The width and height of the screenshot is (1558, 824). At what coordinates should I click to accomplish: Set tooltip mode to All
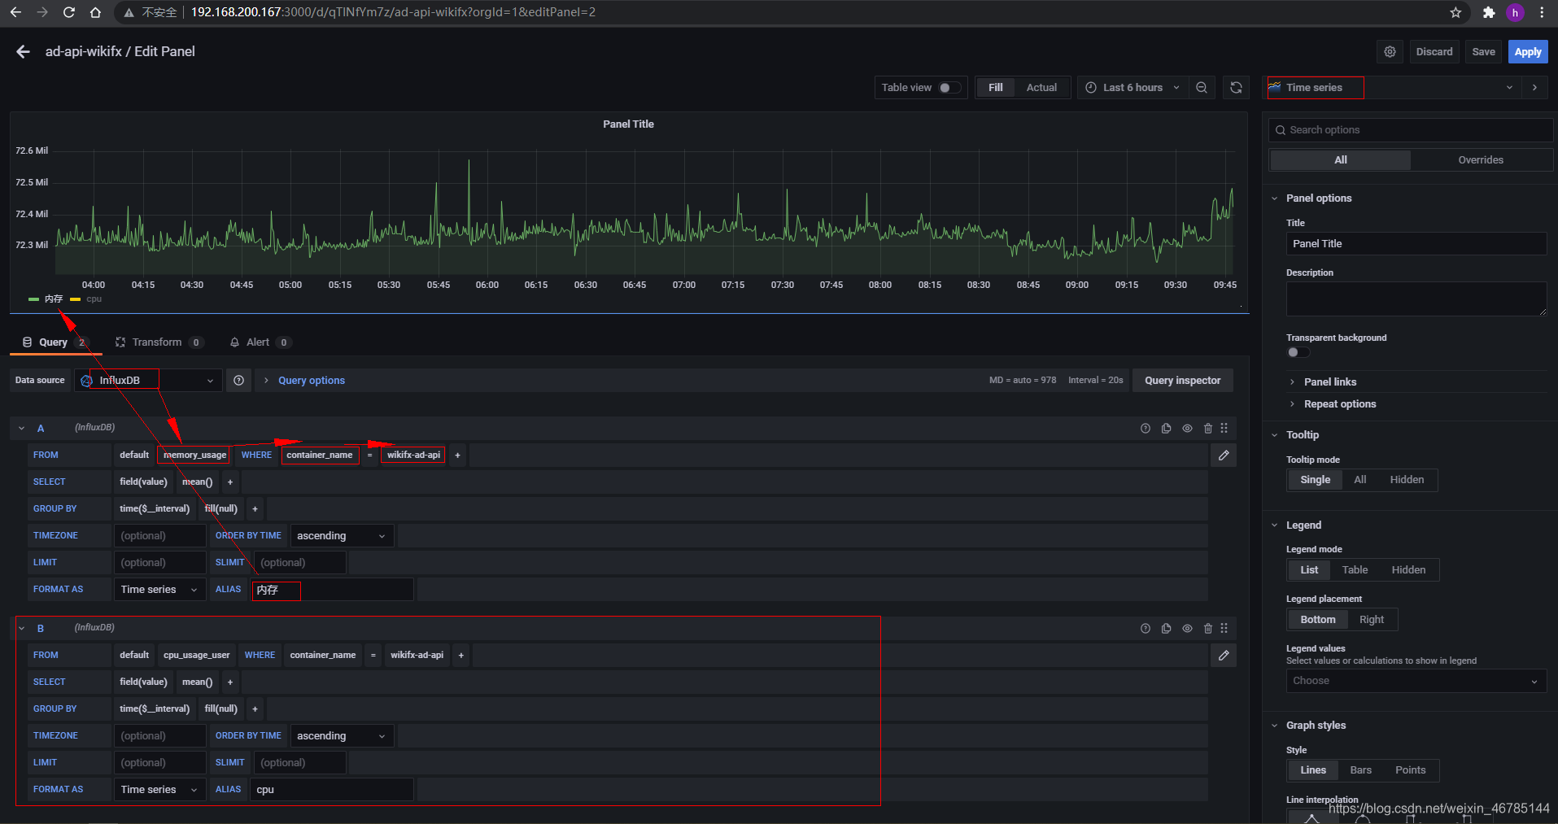[1360, 480]
